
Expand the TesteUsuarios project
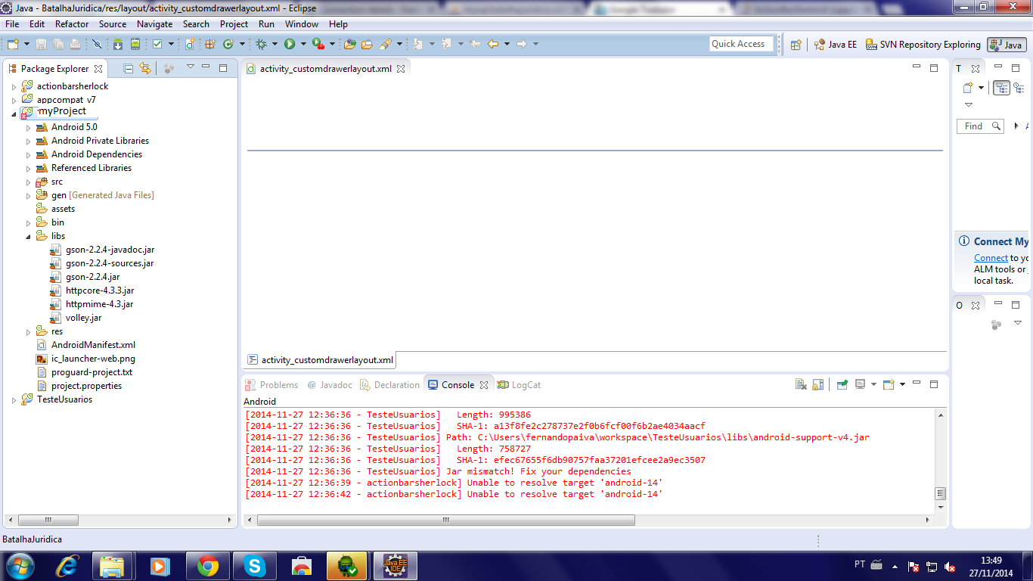point(14,399)
